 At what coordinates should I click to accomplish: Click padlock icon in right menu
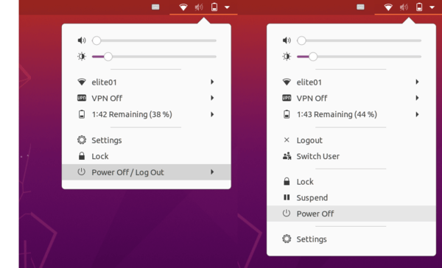click(287, 181)
